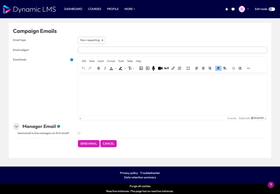Open Email body help icon
This screenshot has height=194, width=280.
pos(72,60)
